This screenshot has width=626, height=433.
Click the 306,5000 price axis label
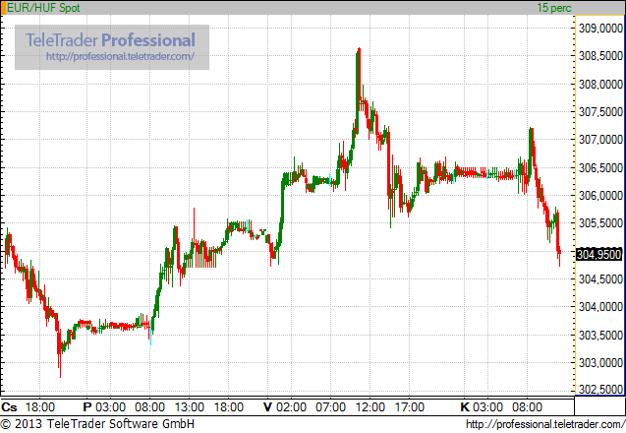[x=600, y=168]
